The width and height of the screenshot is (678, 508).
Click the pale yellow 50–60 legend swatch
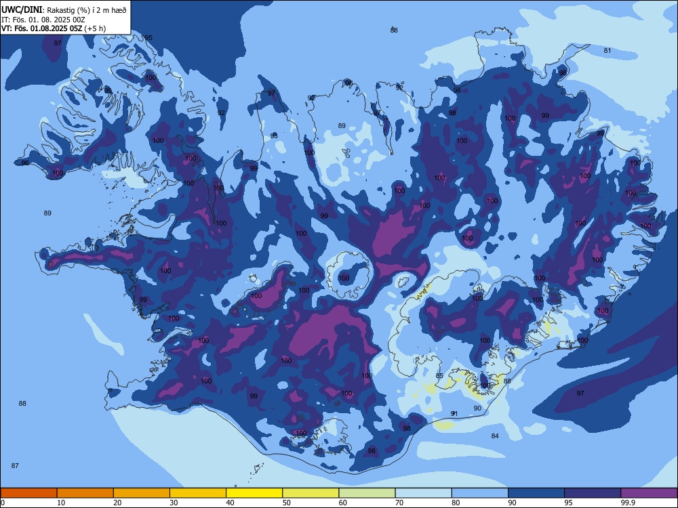point(311,493)
